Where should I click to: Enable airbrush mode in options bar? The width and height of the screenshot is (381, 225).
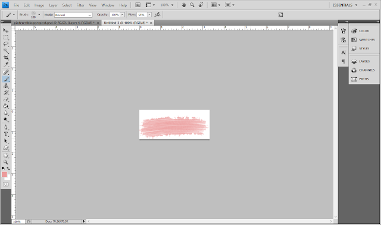[x=157, y=14]
